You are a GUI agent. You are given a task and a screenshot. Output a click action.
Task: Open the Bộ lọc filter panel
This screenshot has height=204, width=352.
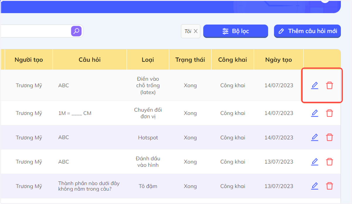pyautogui.click(x=236, y=31)
